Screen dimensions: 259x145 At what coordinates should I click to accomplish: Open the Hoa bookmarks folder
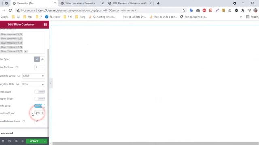pos(28,17)
